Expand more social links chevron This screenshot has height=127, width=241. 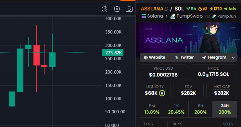[233, 58]
